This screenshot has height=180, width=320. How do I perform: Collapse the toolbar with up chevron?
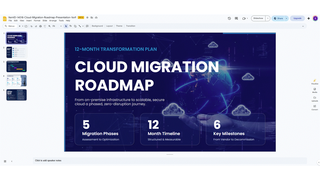click(303, 26)
